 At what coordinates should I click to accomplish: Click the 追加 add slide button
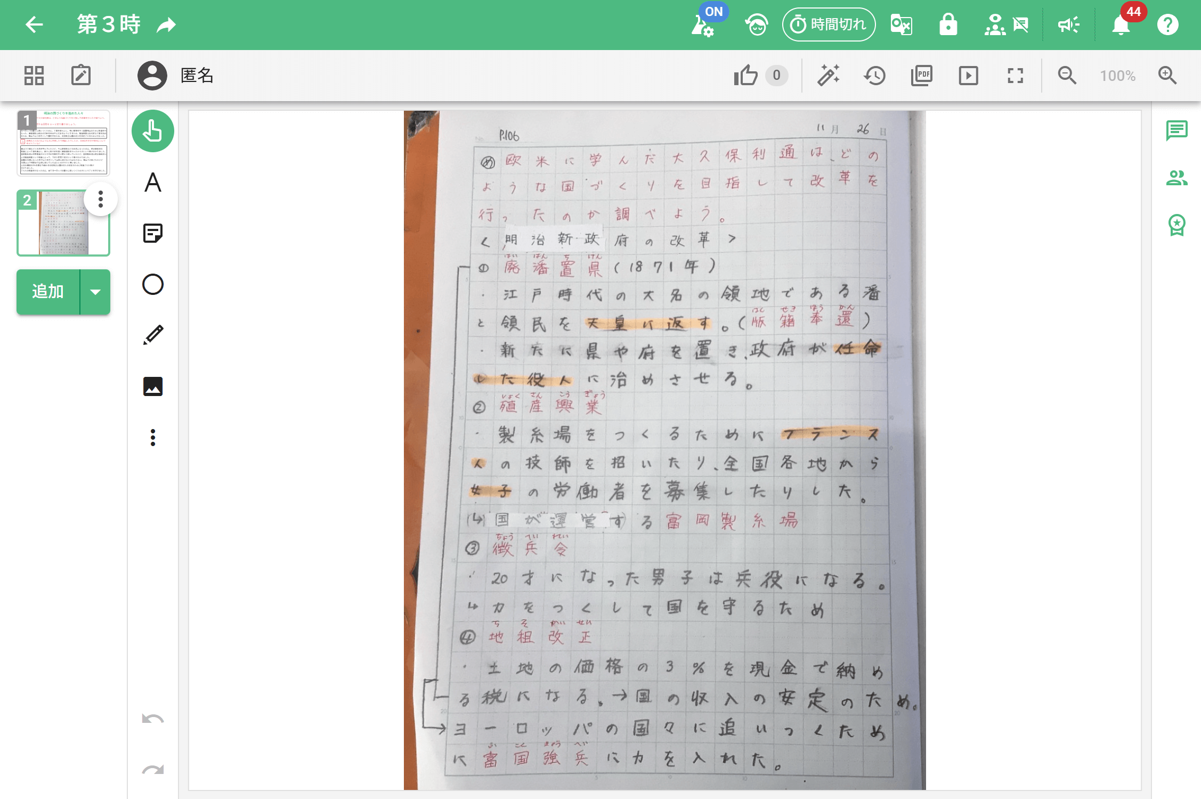point(48,292)
